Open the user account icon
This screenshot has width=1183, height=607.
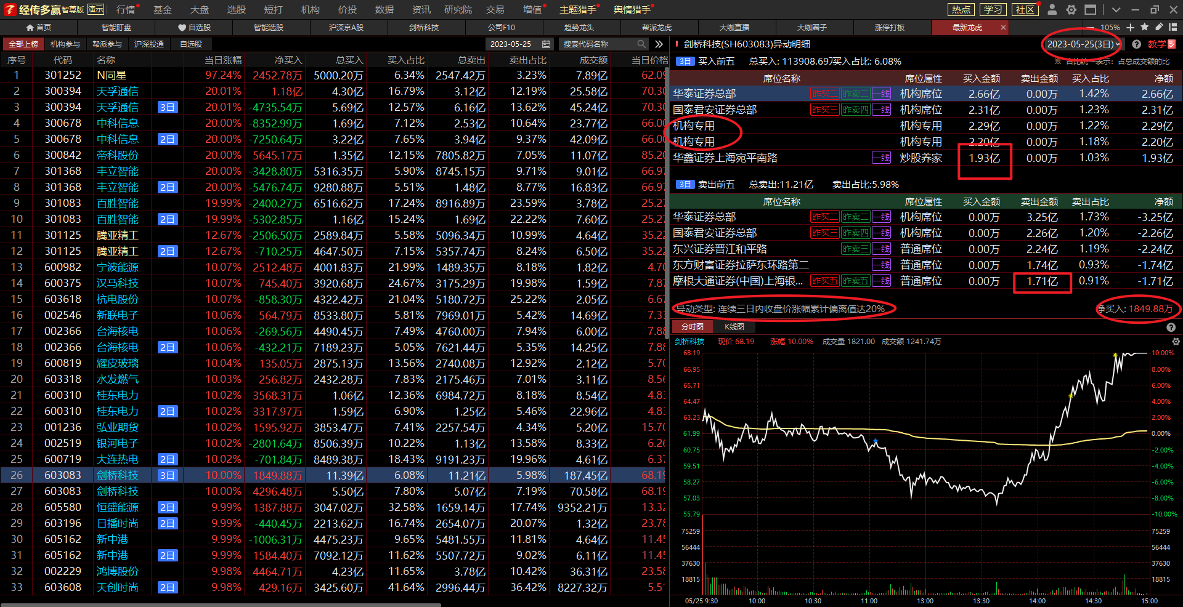tap(1052, 9)
